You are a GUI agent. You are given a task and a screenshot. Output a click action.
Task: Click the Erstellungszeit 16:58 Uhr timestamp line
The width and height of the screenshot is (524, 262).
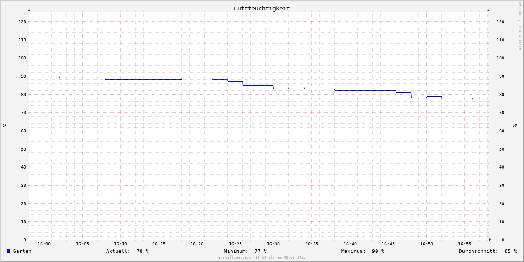262,258
